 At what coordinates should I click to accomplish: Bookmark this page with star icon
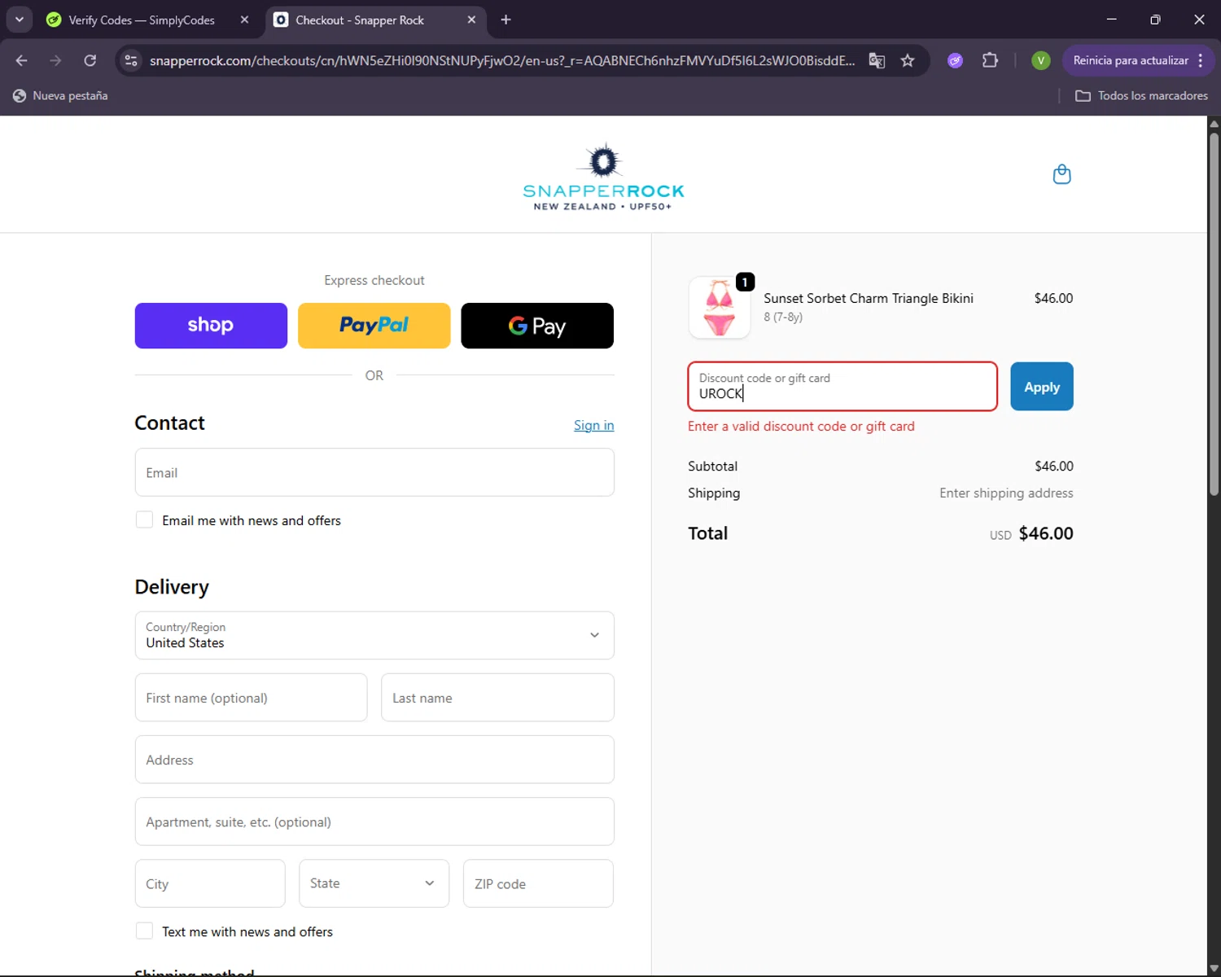click(x=908, y=60)
